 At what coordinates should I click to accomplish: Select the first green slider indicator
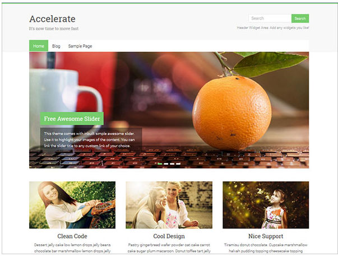pyautogui.click(x=160, y=164)
